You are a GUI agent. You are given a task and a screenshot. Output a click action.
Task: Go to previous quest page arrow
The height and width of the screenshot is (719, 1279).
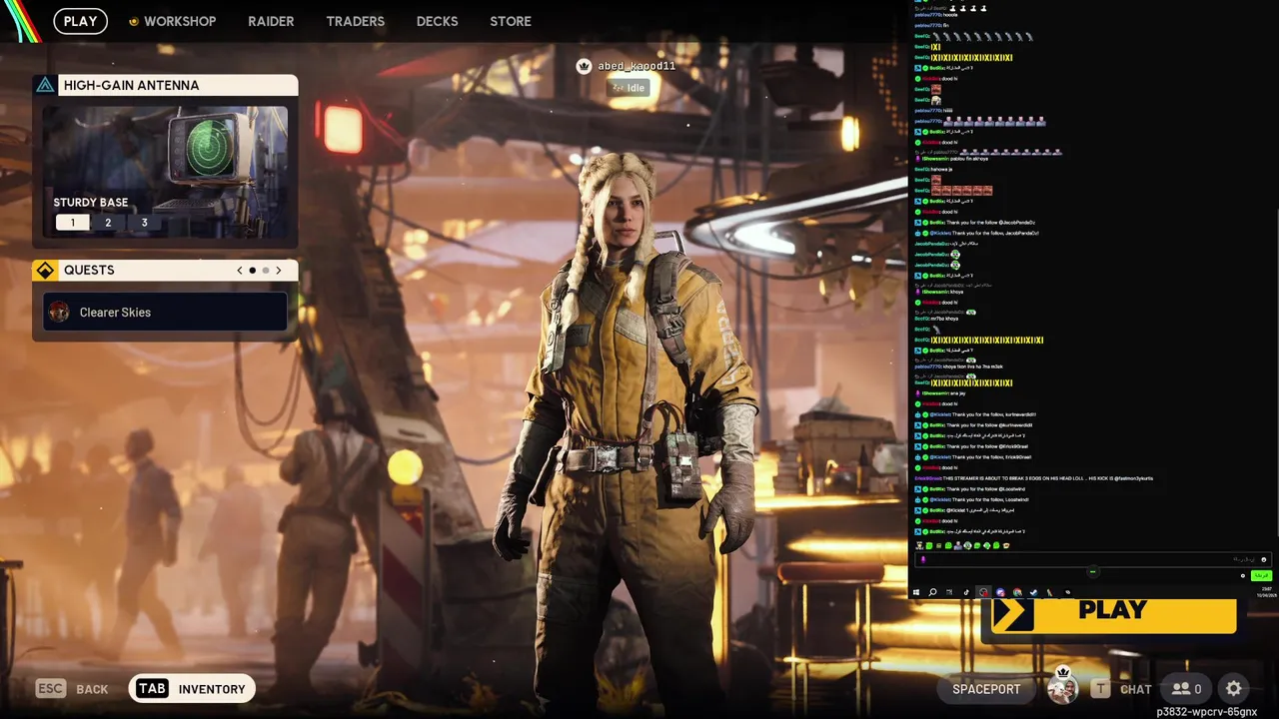[240, 271]
